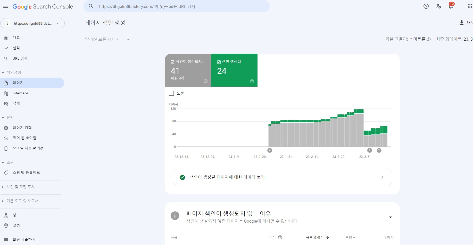This screenshot has width=473, height=245.
Task: Click the 실적 trend line icon
Action: pos(6,48)
